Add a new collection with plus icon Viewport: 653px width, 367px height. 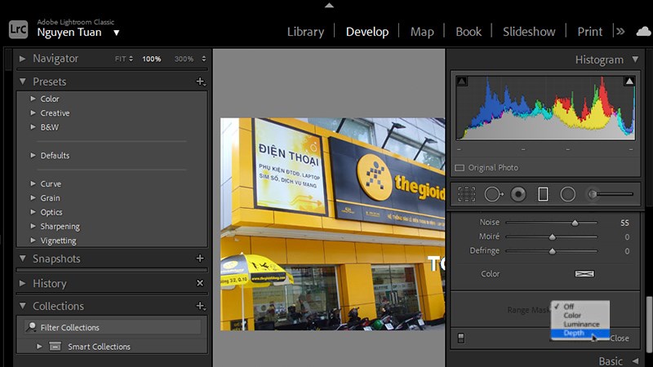[201, 306]
